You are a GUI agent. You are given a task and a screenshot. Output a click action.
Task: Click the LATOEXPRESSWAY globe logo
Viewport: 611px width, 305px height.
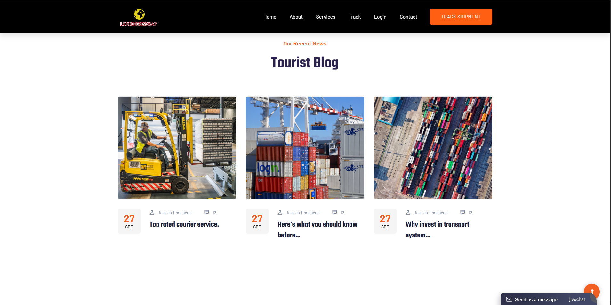139,18
